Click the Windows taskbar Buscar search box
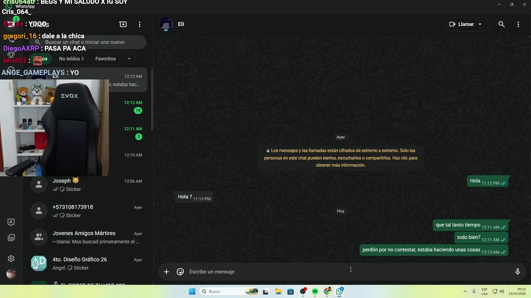The image size is (531, 298). tap(230, 291)
